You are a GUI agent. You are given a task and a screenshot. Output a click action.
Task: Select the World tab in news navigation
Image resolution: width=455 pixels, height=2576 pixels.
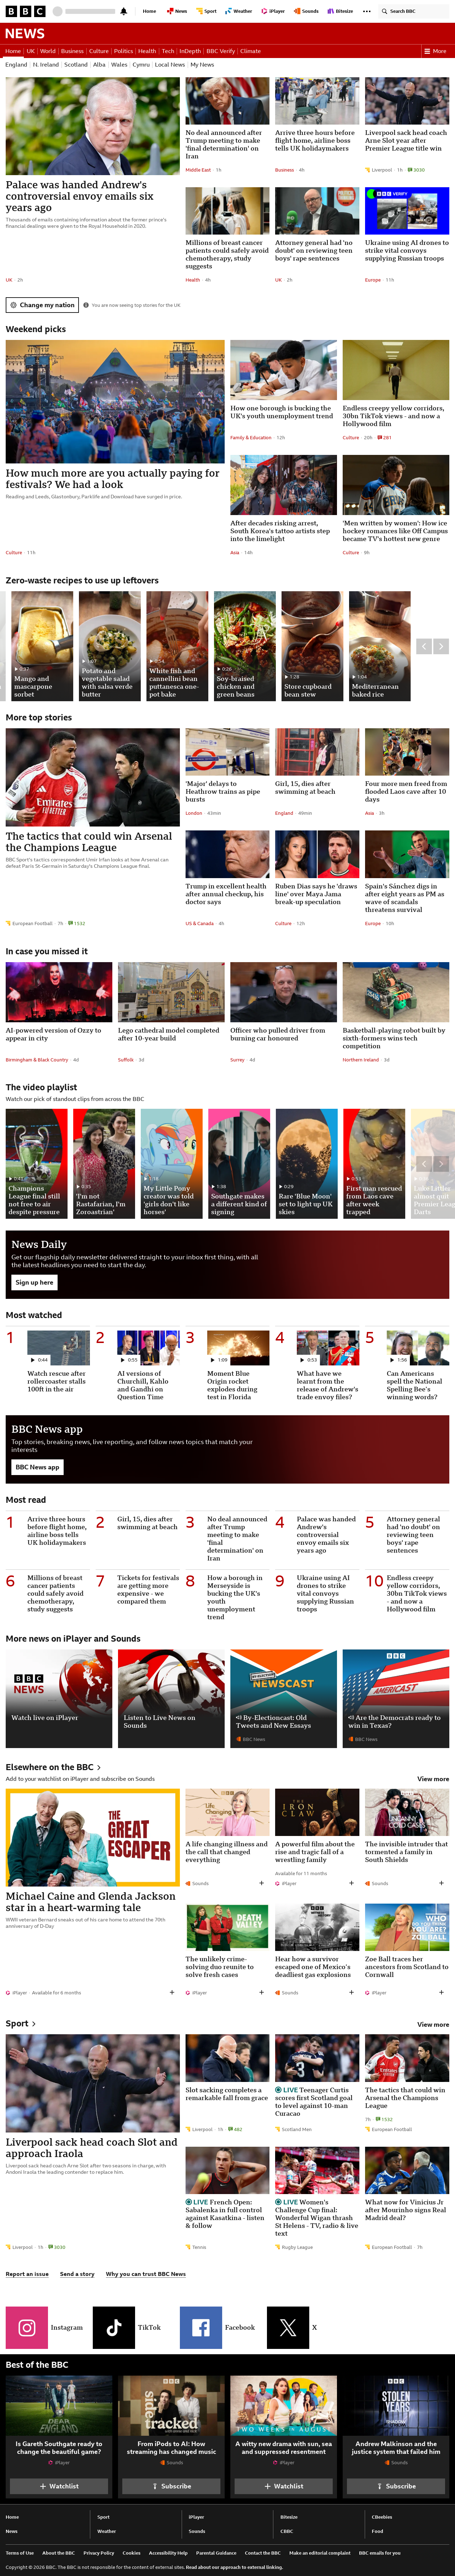pos(48,51)
